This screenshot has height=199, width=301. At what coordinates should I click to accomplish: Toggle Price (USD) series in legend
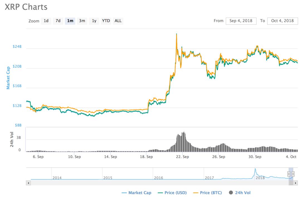[172, 193]
